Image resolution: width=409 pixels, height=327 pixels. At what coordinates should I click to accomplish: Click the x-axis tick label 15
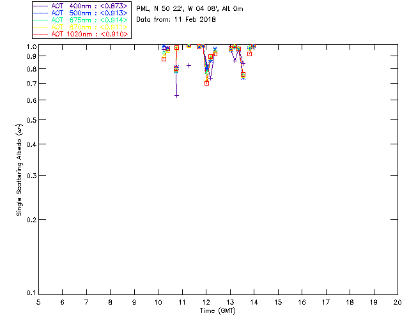click(278, 301)
